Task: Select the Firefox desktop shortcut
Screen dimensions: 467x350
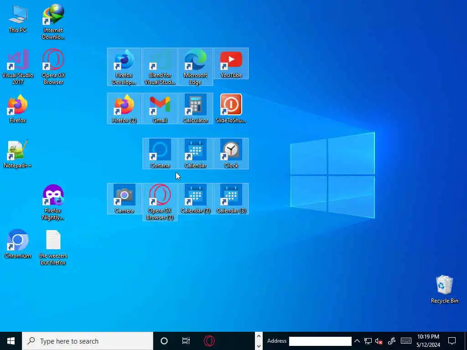Action: click(18, 108)
